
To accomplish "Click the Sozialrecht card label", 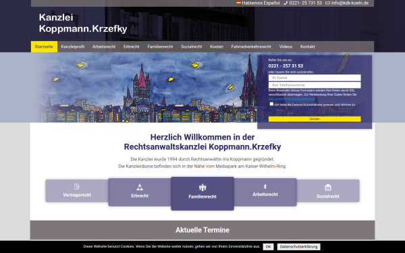I will 328,196.
